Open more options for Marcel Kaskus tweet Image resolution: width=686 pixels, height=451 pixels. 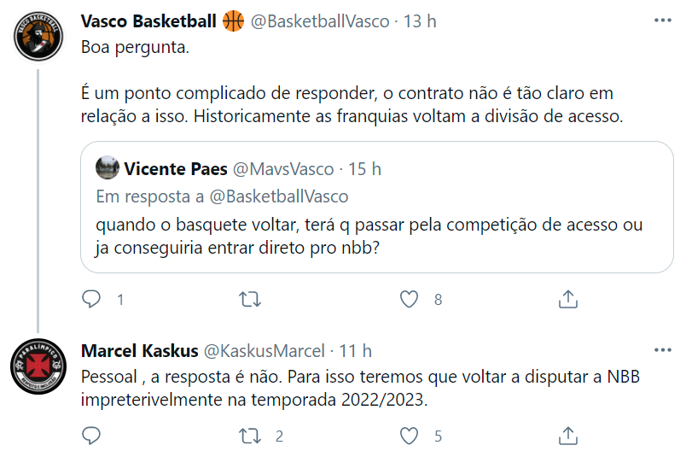pos(661,350)
